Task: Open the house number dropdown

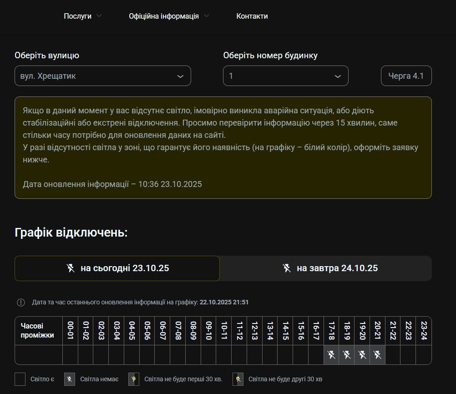Action: 285,76
